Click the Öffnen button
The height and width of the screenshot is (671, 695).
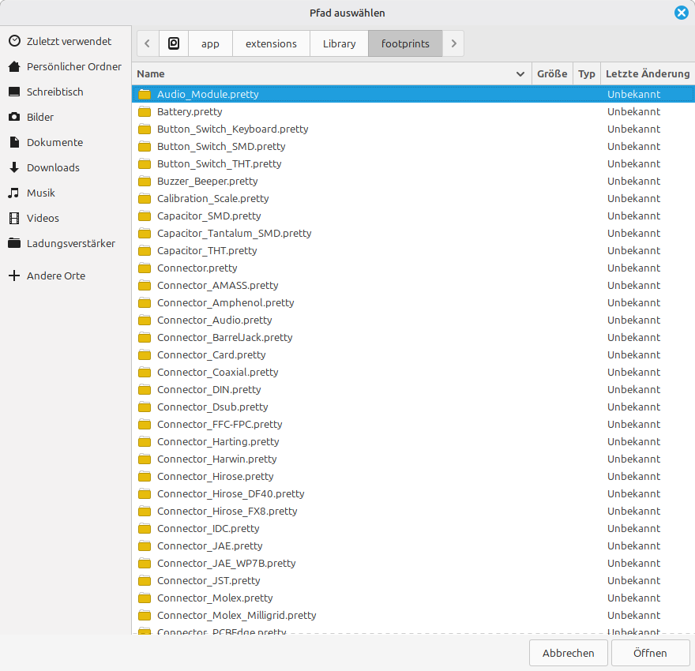coord(650,653)
